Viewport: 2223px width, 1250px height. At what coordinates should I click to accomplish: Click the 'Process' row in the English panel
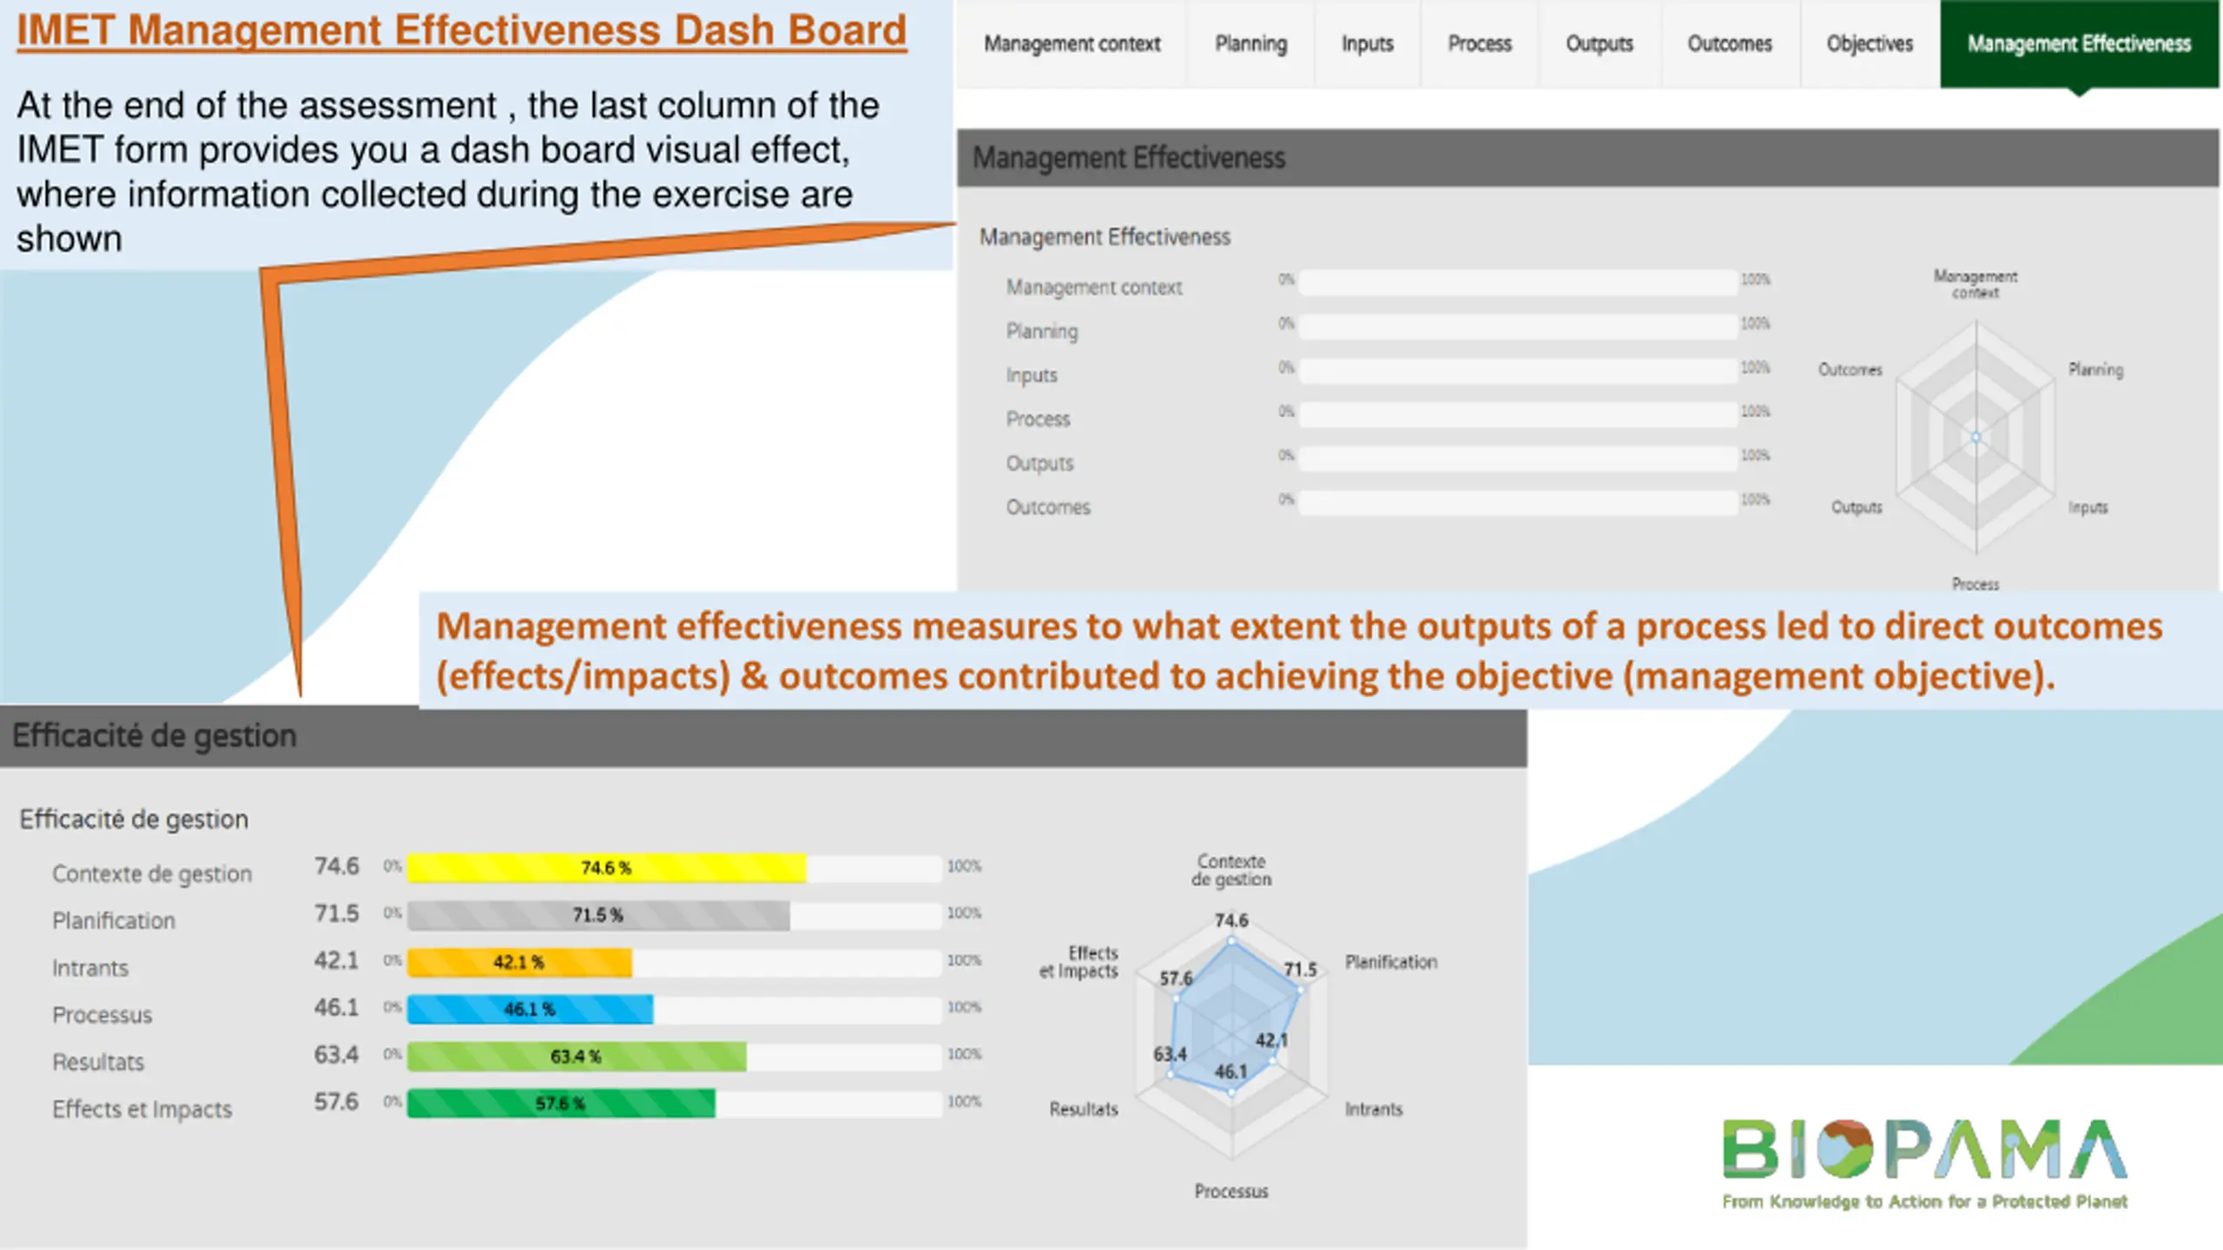tap(1038, 419)
